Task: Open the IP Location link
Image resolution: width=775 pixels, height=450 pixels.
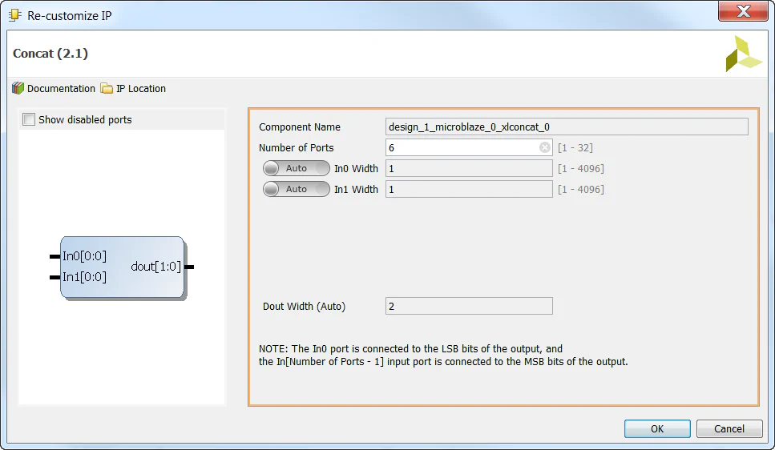Action: (x=141, y=88)
